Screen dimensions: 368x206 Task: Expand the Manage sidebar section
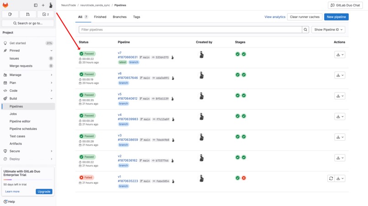(x=28, y=75)
